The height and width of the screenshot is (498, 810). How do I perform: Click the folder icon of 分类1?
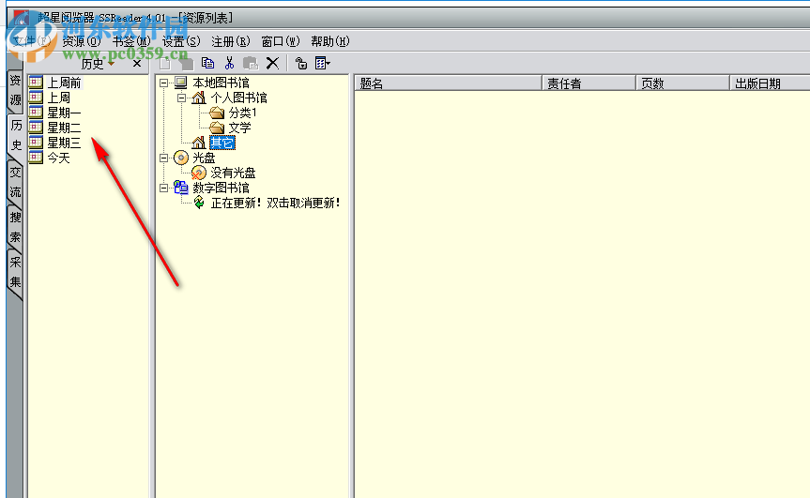[x=217, y=113]
